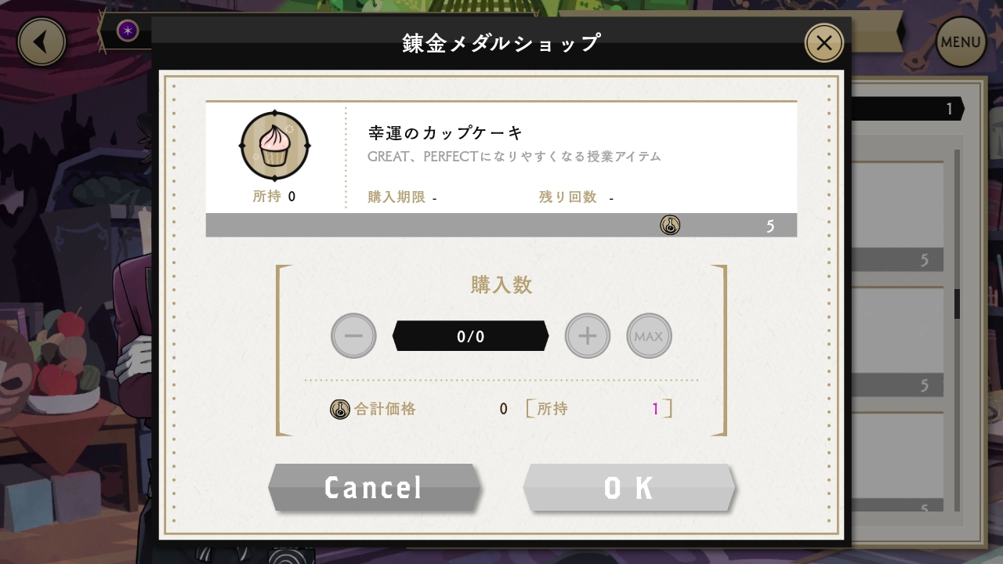Select the second background shop item priced 5
The image size is (1003, 564).
click(x=898, y=341)
